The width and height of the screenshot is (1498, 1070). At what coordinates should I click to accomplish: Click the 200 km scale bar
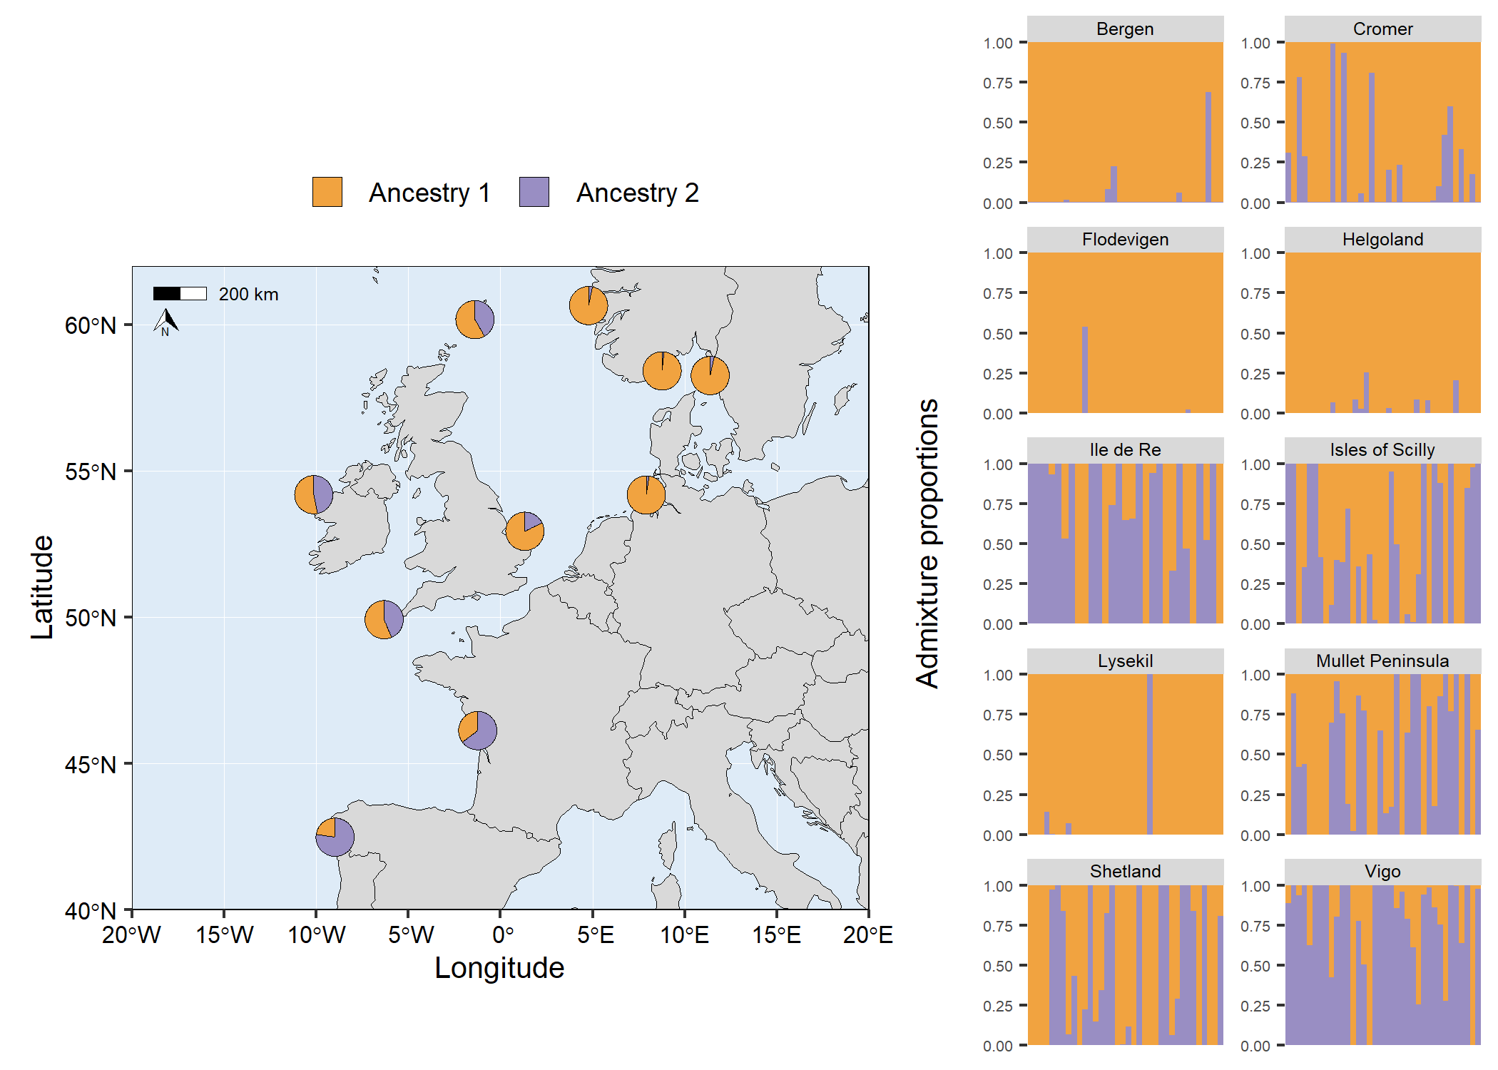point(180,293)
